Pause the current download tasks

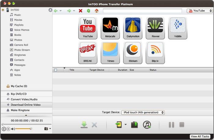[172, 125]
